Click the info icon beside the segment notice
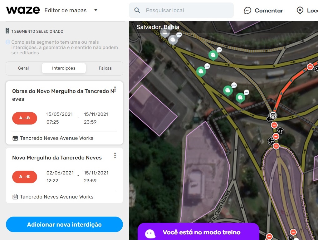This screenshot has width=318, height=240. (x=8, y=42)
